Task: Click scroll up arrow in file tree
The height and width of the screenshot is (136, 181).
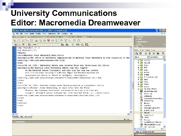Action: click(x=164, y=60)
